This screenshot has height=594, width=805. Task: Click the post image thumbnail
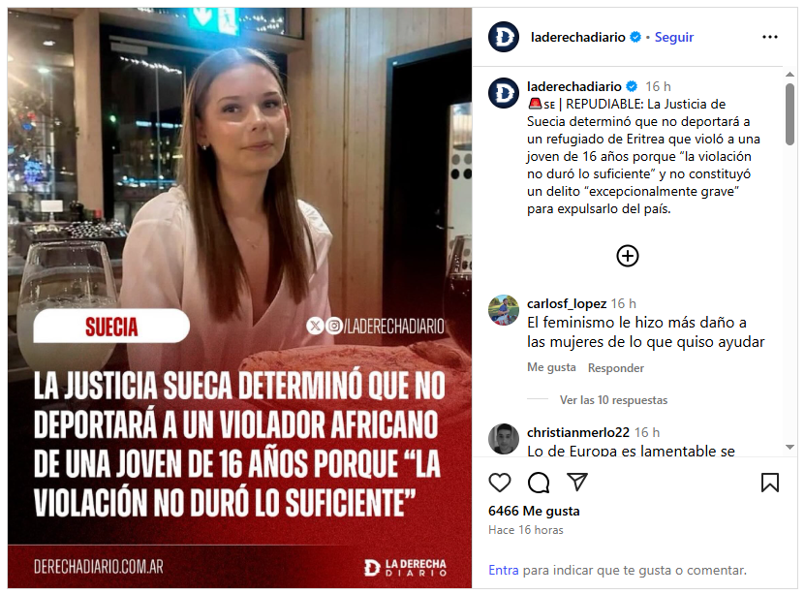(239, 297)
